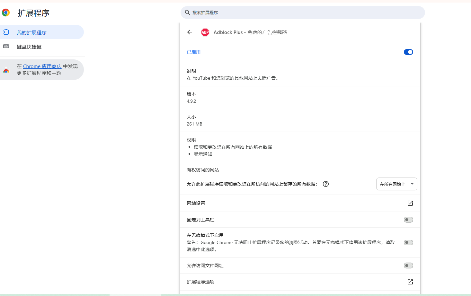The width and height of the screenshot is (471, 296).
Task: Click the 读取和更改您在所有网站上的所有数据 permission
Action: point(233,147)
